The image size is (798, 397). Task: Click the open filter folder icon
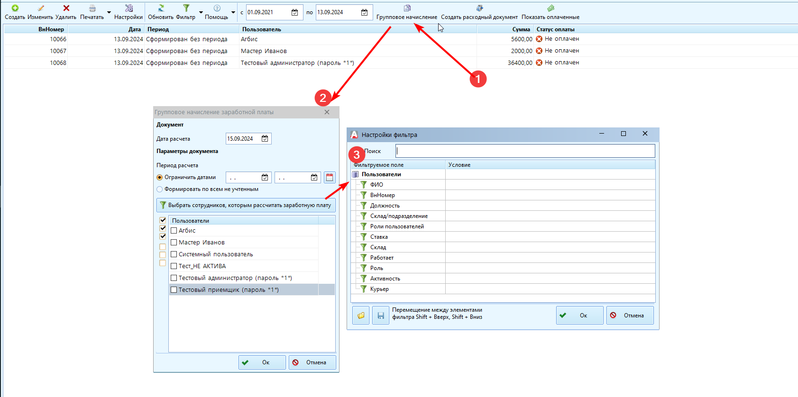point(361,316)
